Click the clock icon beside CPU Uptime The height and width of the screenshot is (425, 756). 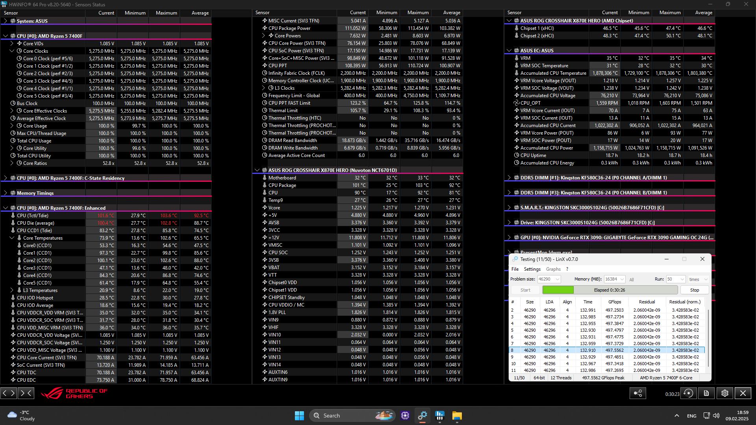pyautogui.click(x=517, y=155)
